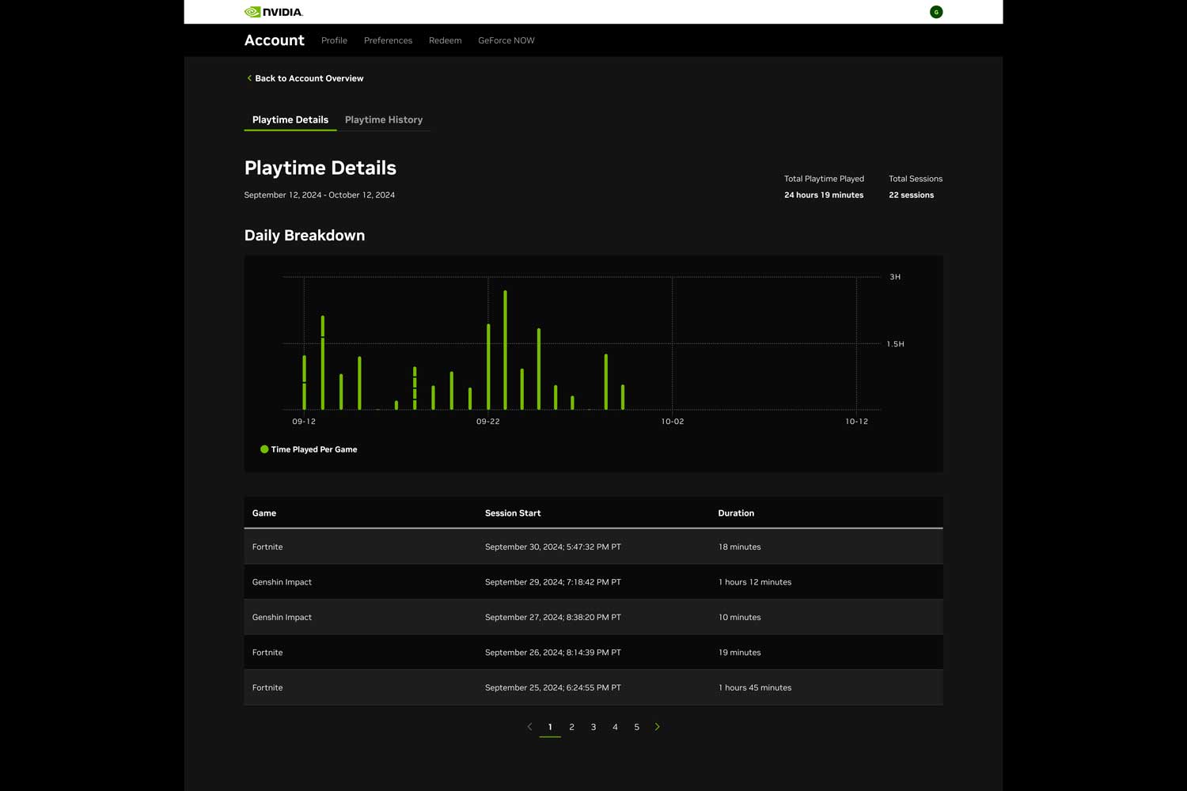Open the Profile menu item
This screenshot has height=791, width=1187.
coord(334,40)
